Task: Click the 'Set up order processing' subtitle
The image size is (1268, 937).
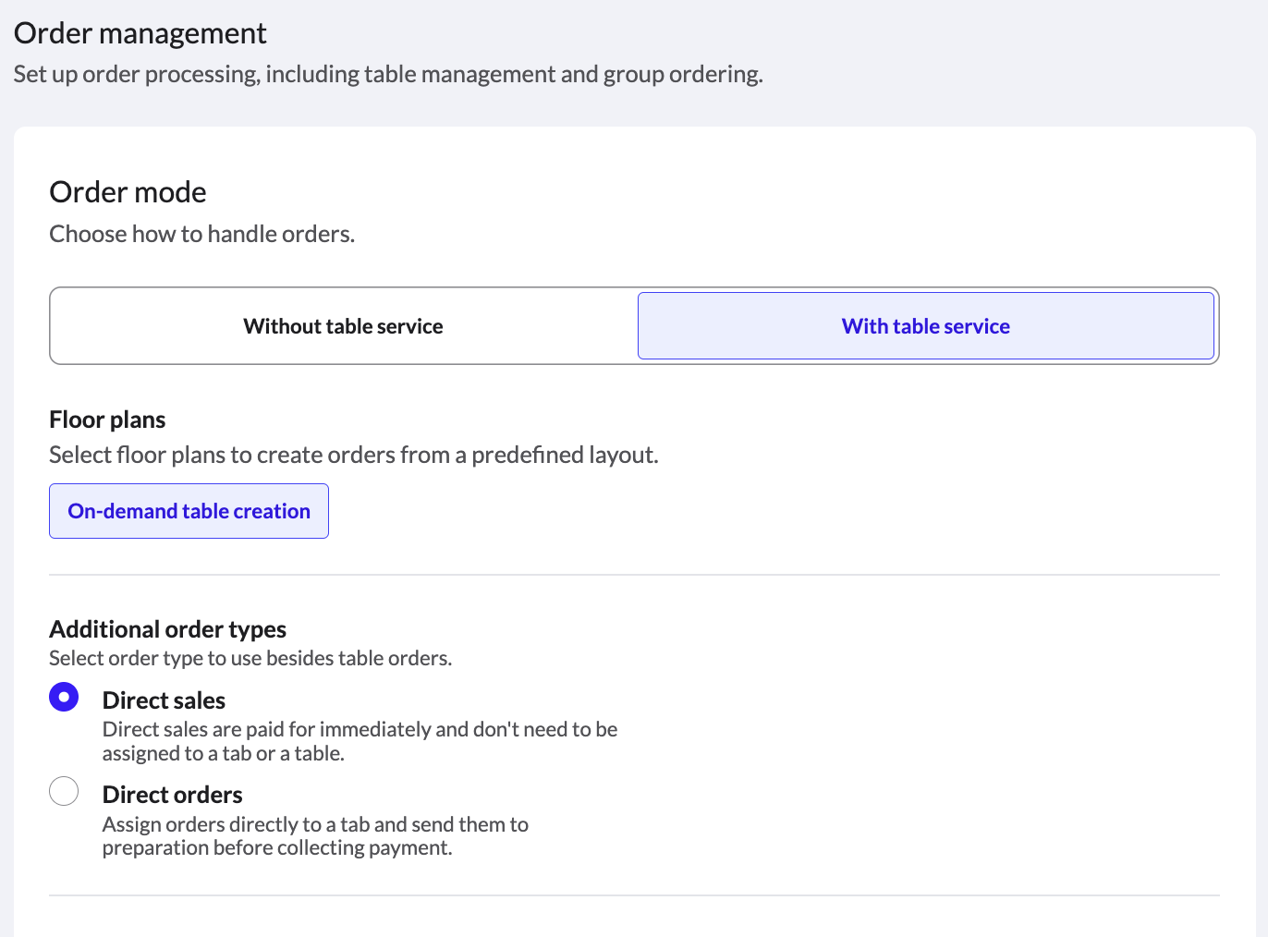Action: 388,74
